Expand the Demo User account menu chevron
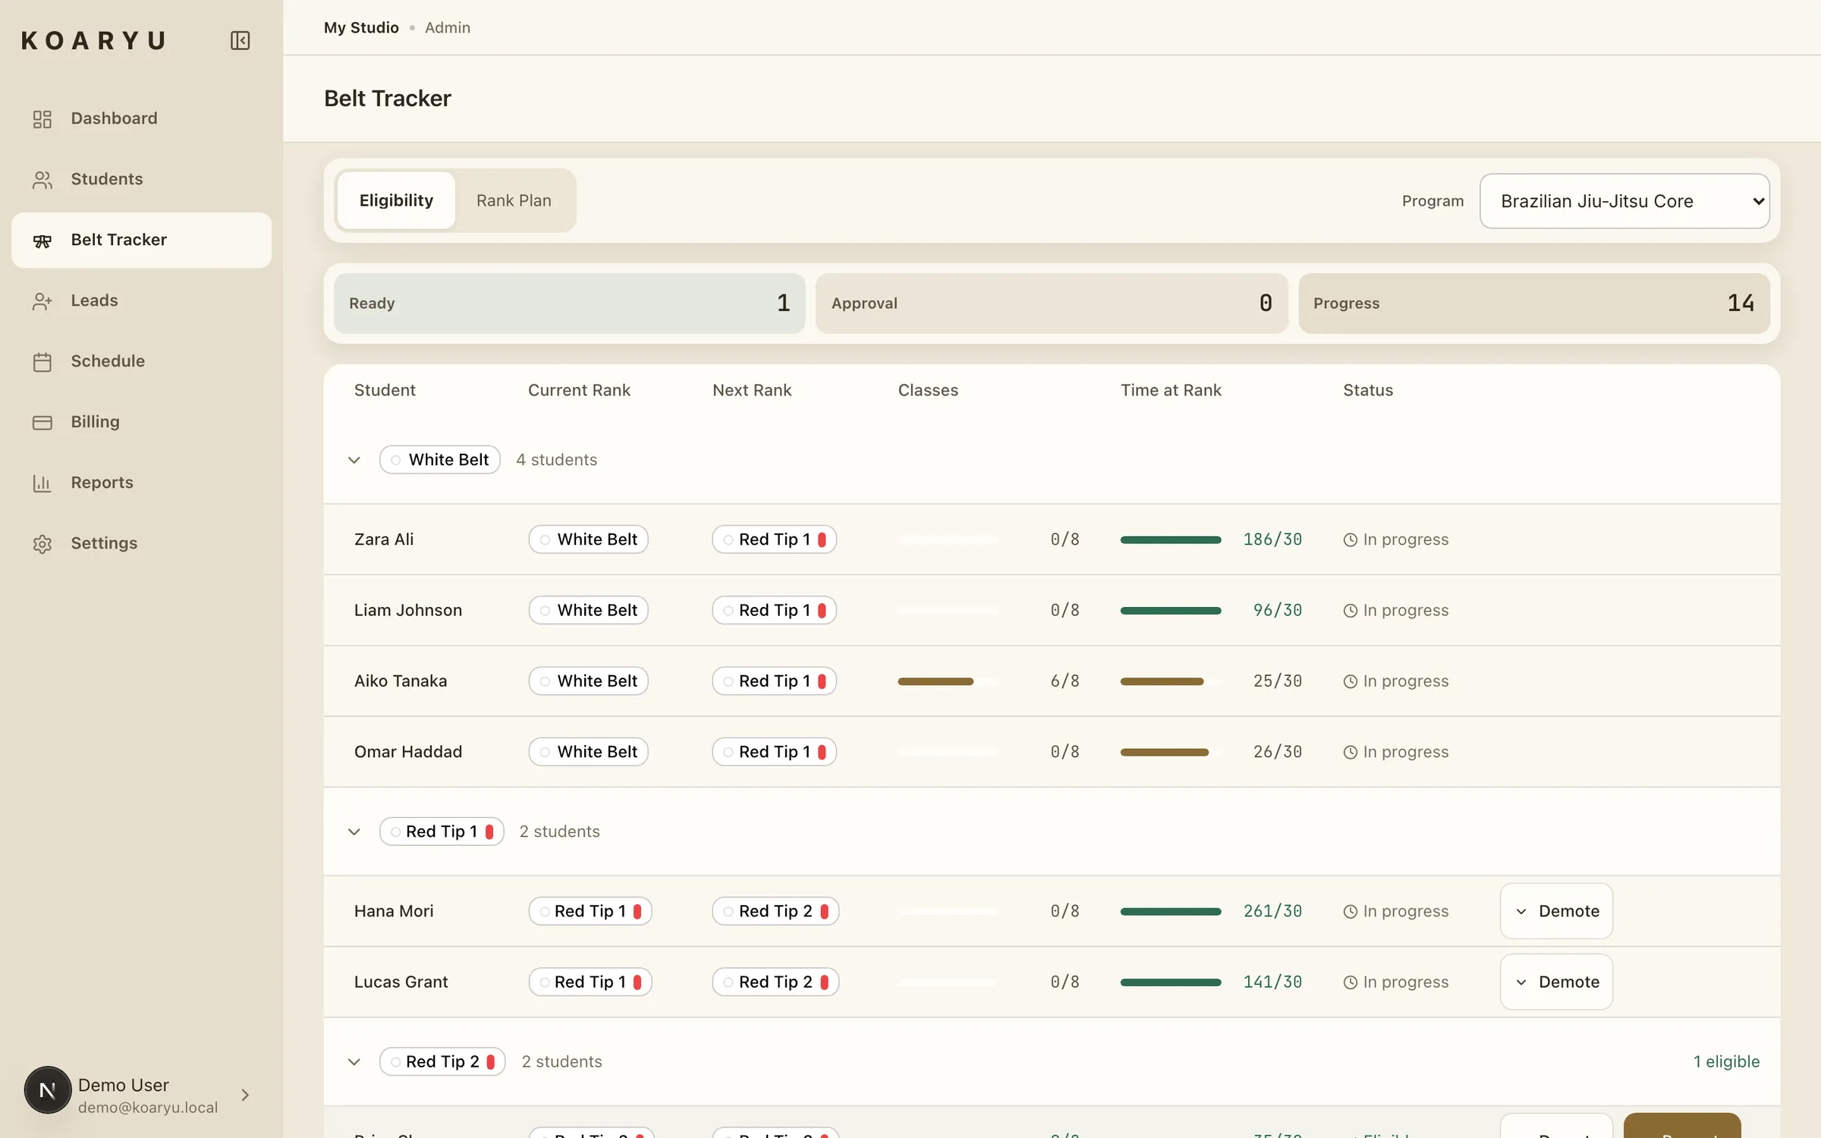This screenshot has height=1138, width=1821. (x=245, y=1095)
